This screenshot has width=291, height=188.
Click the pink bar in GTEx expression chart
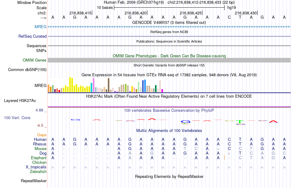pos(93,85)
